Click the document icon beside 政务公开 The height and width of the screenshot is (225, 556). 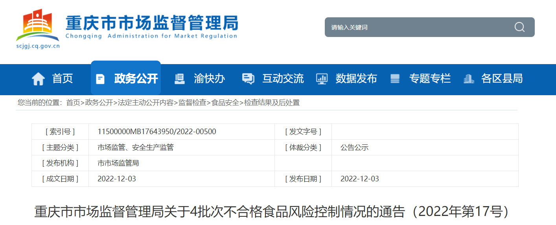(100, 79)
